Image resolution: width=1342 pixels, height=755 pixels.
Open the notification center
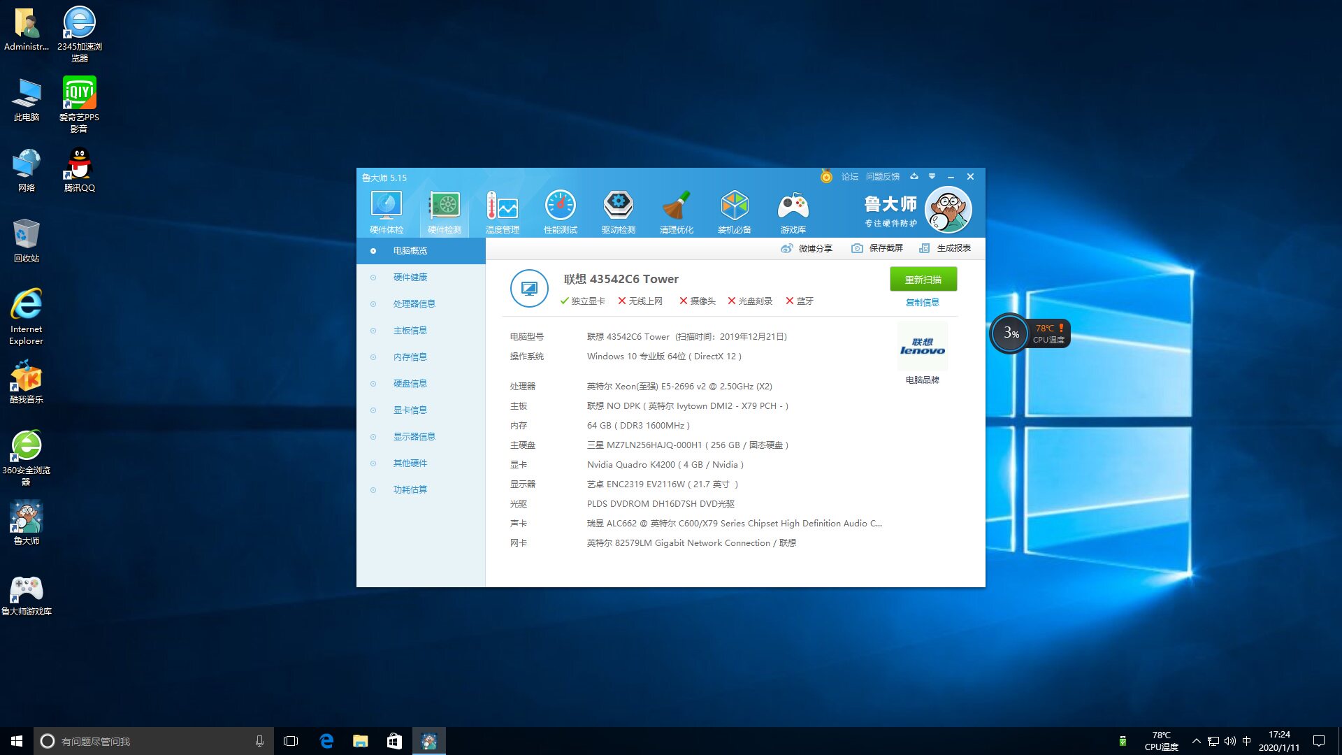[1319, 741]
